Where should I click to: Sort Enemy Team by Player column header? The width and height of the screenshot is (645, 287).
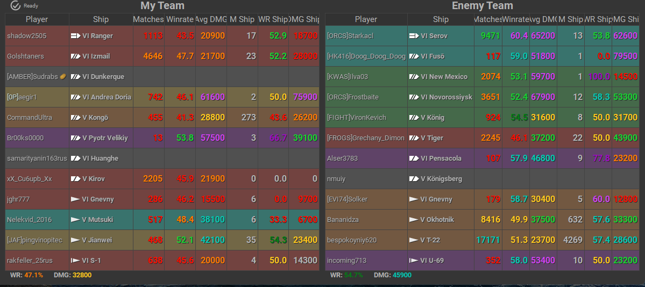point(366,19)
